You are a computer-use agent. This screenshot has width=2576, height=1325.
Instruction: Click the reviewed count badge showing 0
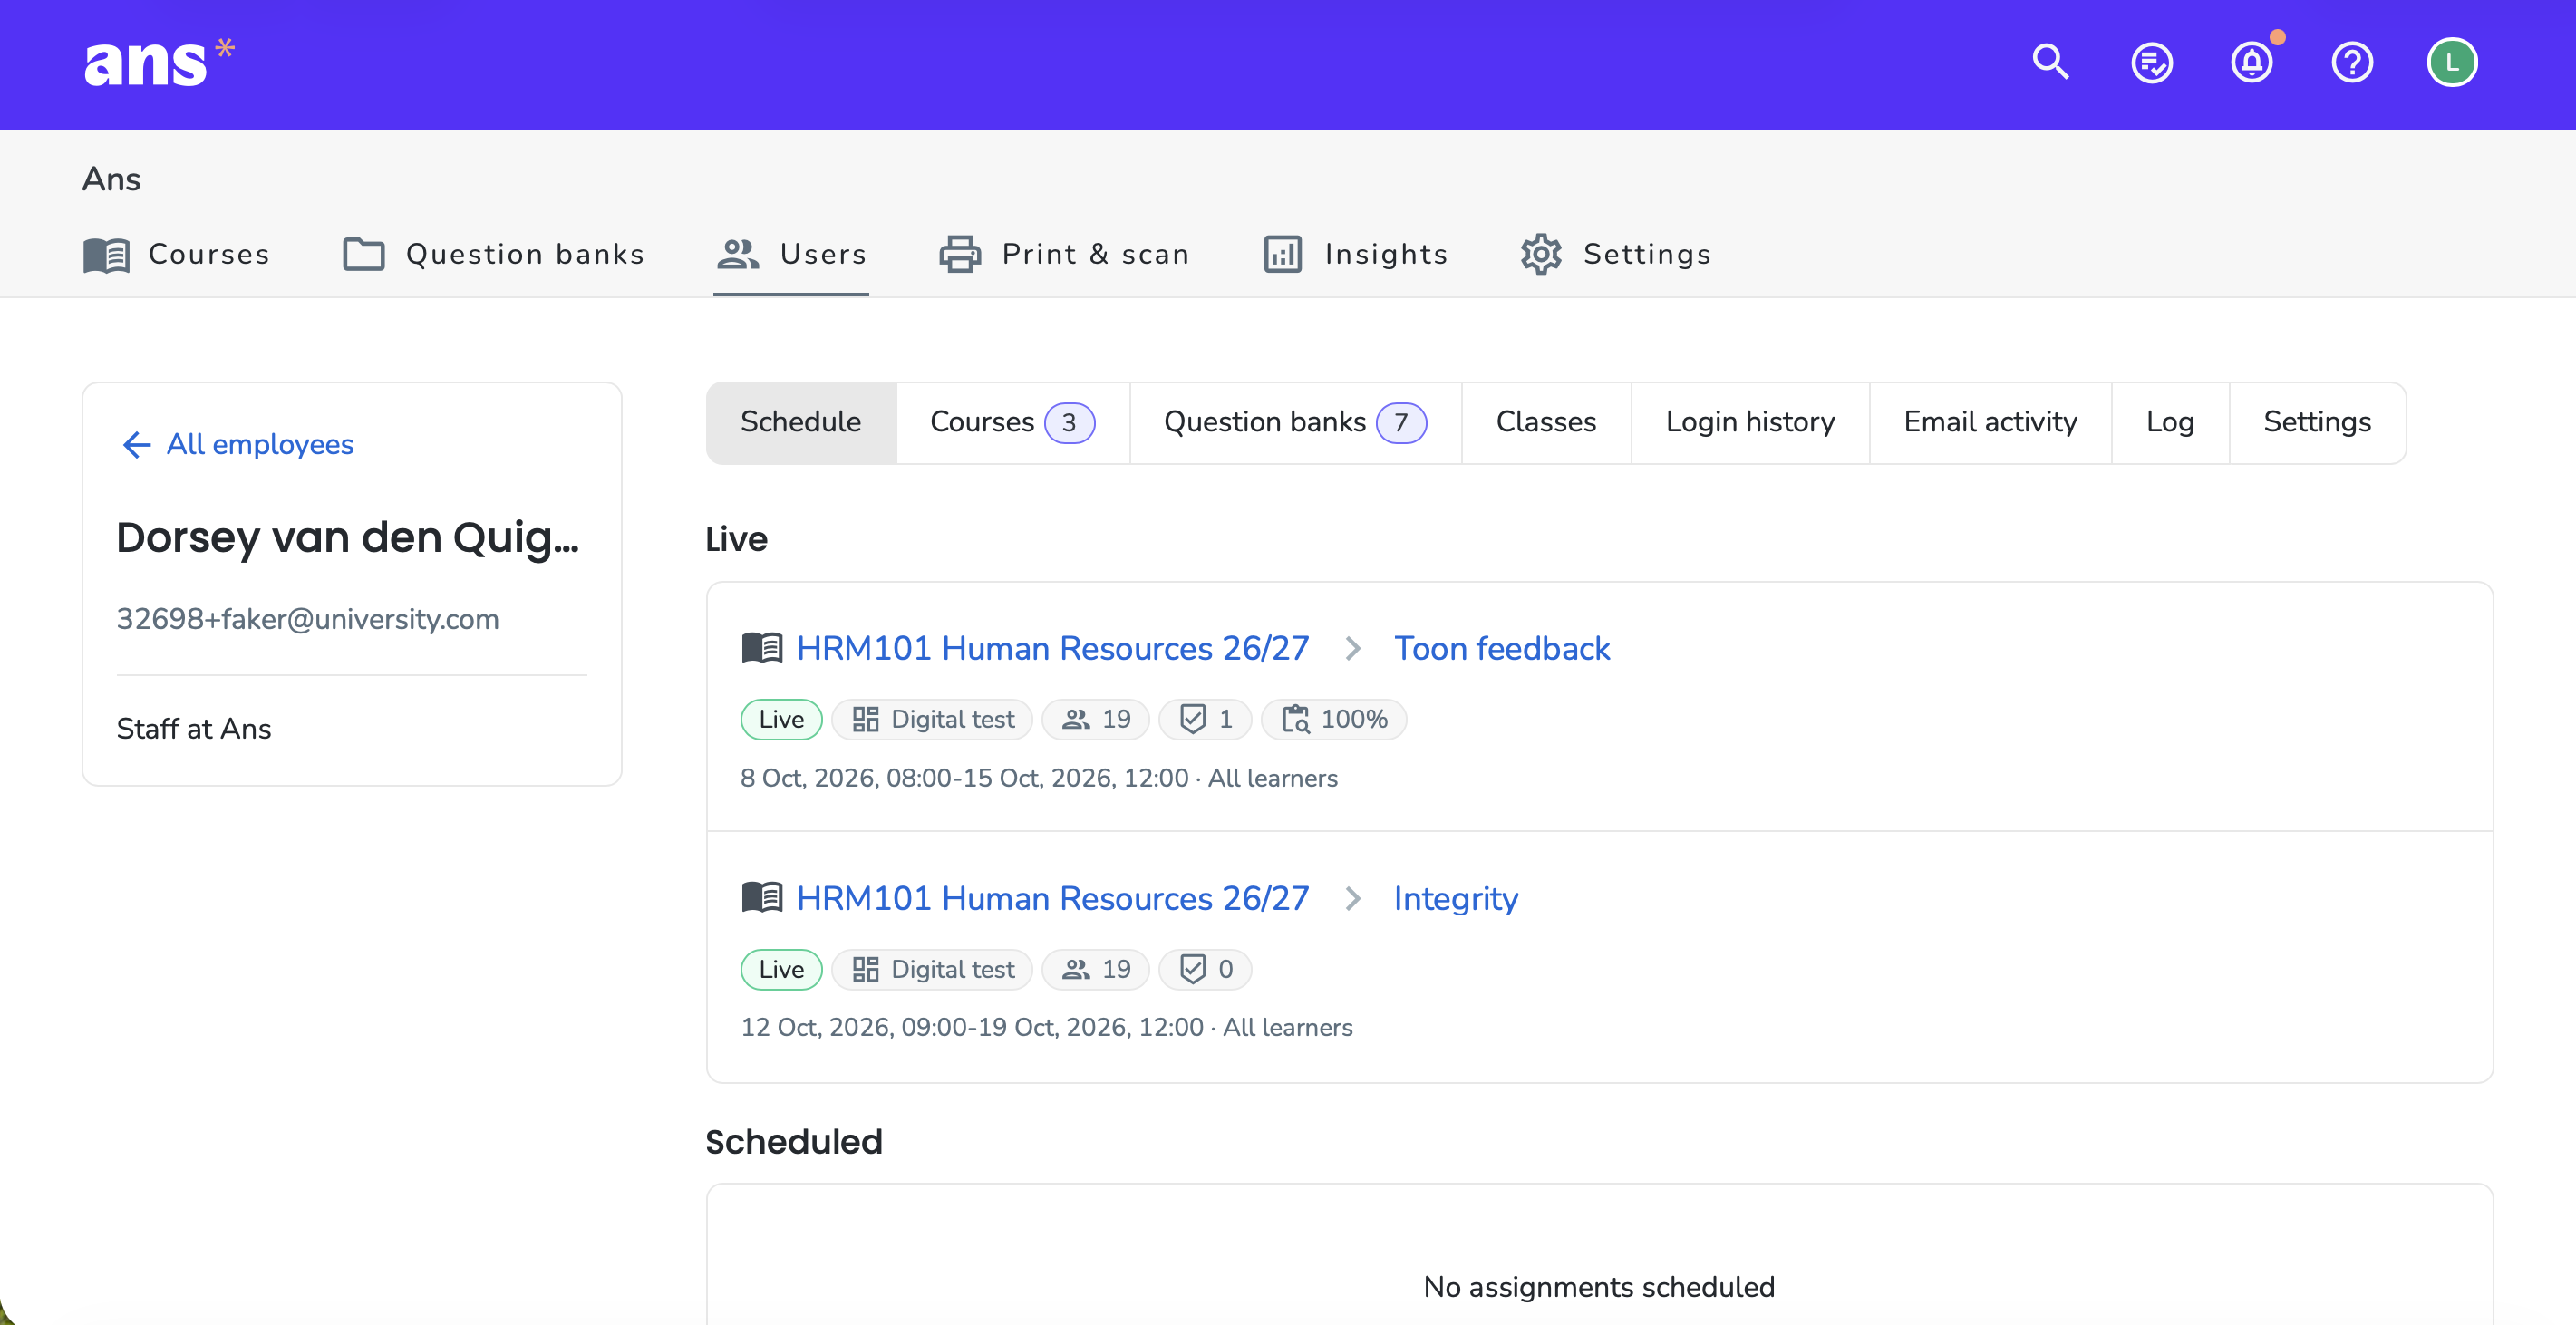(x=1205, y=969)
